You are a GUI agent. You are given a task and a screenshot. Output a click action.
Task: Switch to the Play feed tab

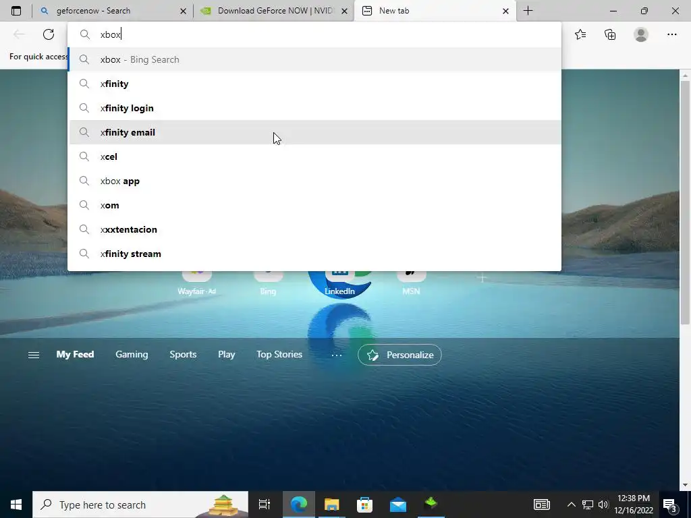tap(227, 354)
